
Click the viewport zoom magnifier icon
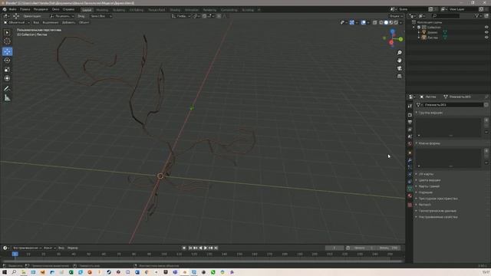pos(400,53)
